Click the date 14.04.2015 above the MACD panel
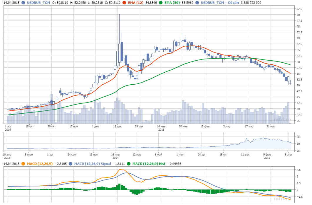 (x=11, y=164)
